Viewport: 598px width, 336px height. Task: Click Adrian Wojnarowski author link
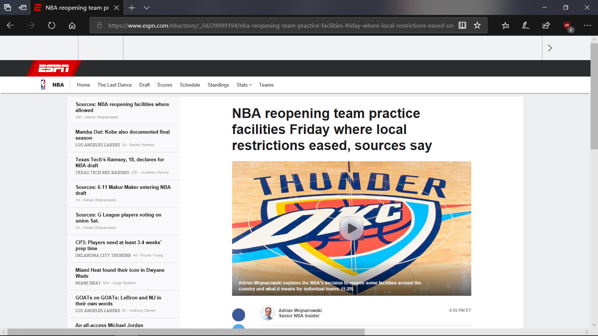[x=300, y=311]
